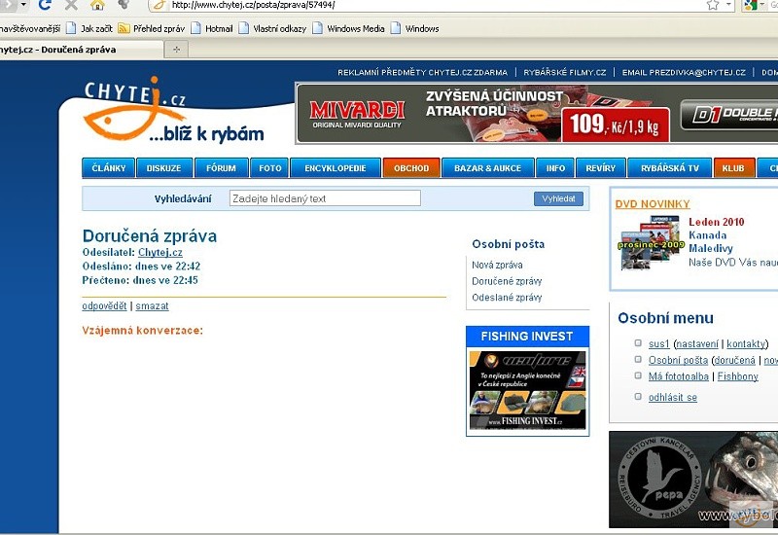Click the Zadejte hledaný text search field
Screen dimensions: 778x535
(325, 198)
